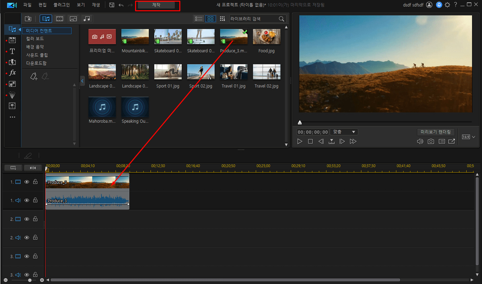
Task: Hide video track 3 with eye icon
Action: tap(27, 256)
